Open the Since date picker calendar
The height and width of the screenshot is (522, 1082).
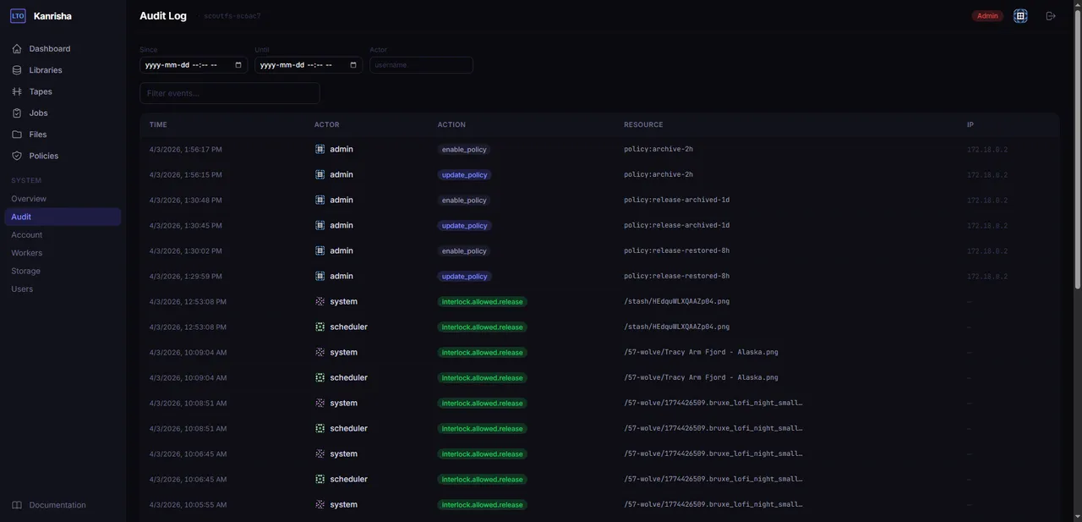pyautogui.click(x=238, y=64)
